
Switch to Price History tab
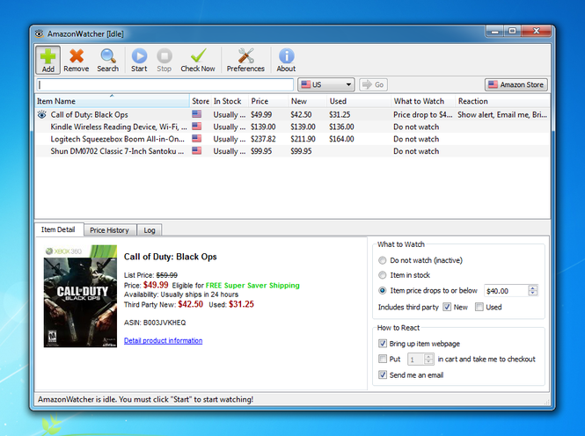(x=110, y=230)
